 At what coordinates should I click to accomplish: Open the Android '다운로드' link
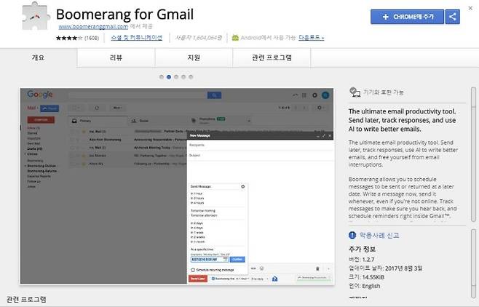click(x=311, y=37)
